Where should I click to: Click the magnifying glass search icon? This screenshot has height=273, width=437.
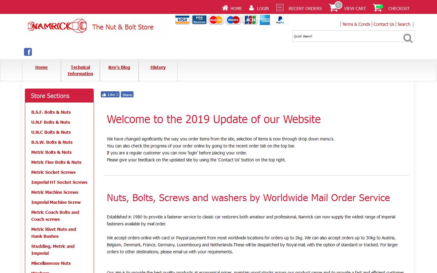point(408,38)
